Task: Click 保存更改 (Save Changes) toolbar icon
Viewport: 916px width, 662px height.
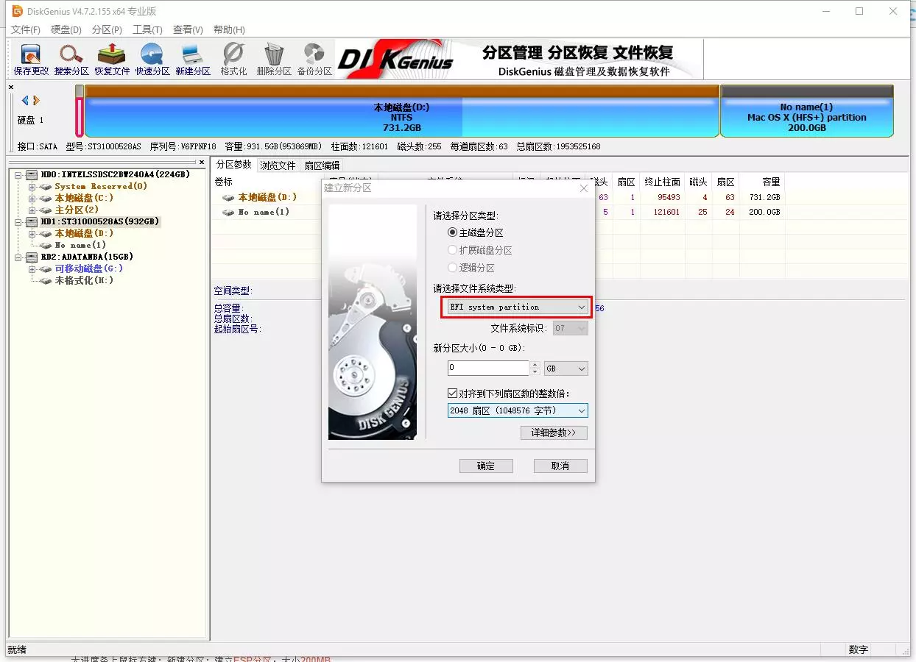Action: [x=31, y=60]
